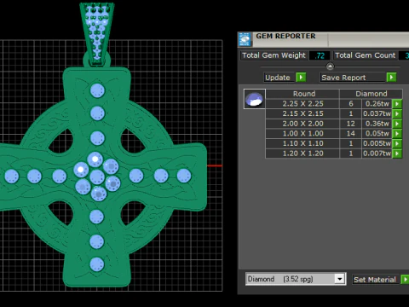409x307 pixels.
Task: Select the 2.25 X 2.25 size cell
Action: coord(302,104)
